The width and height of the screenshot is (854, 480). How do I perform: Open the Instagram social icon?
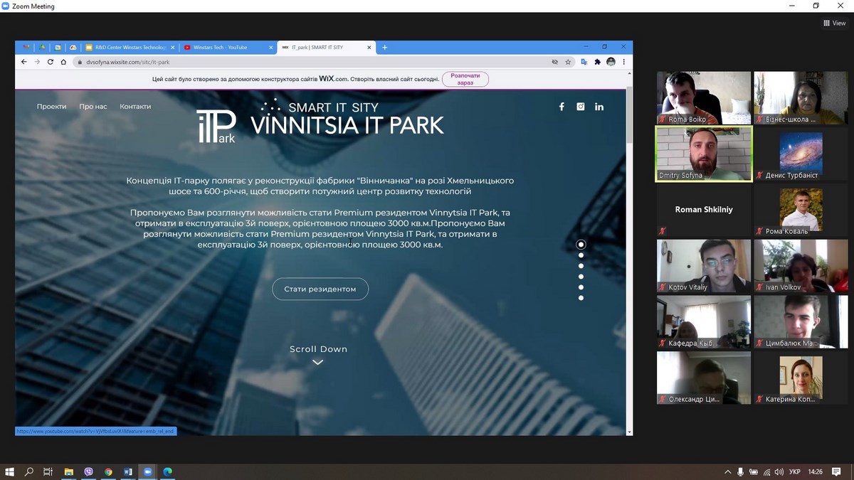pos(581,107)
